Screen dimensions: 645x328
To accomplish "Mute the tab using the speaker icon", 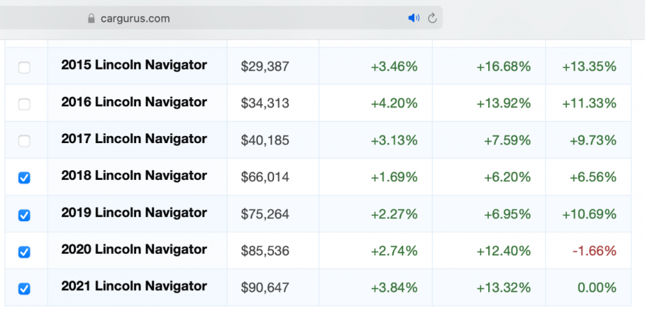I will 413,18.
